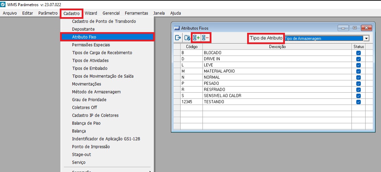
Task: Choose Cadastro IP de Coletores entry
Action: [107, 115]
